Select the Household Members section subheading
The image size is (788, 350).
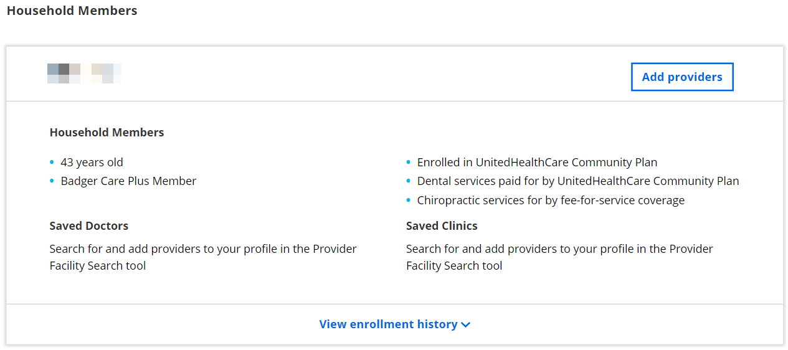(x=107, y=133)
